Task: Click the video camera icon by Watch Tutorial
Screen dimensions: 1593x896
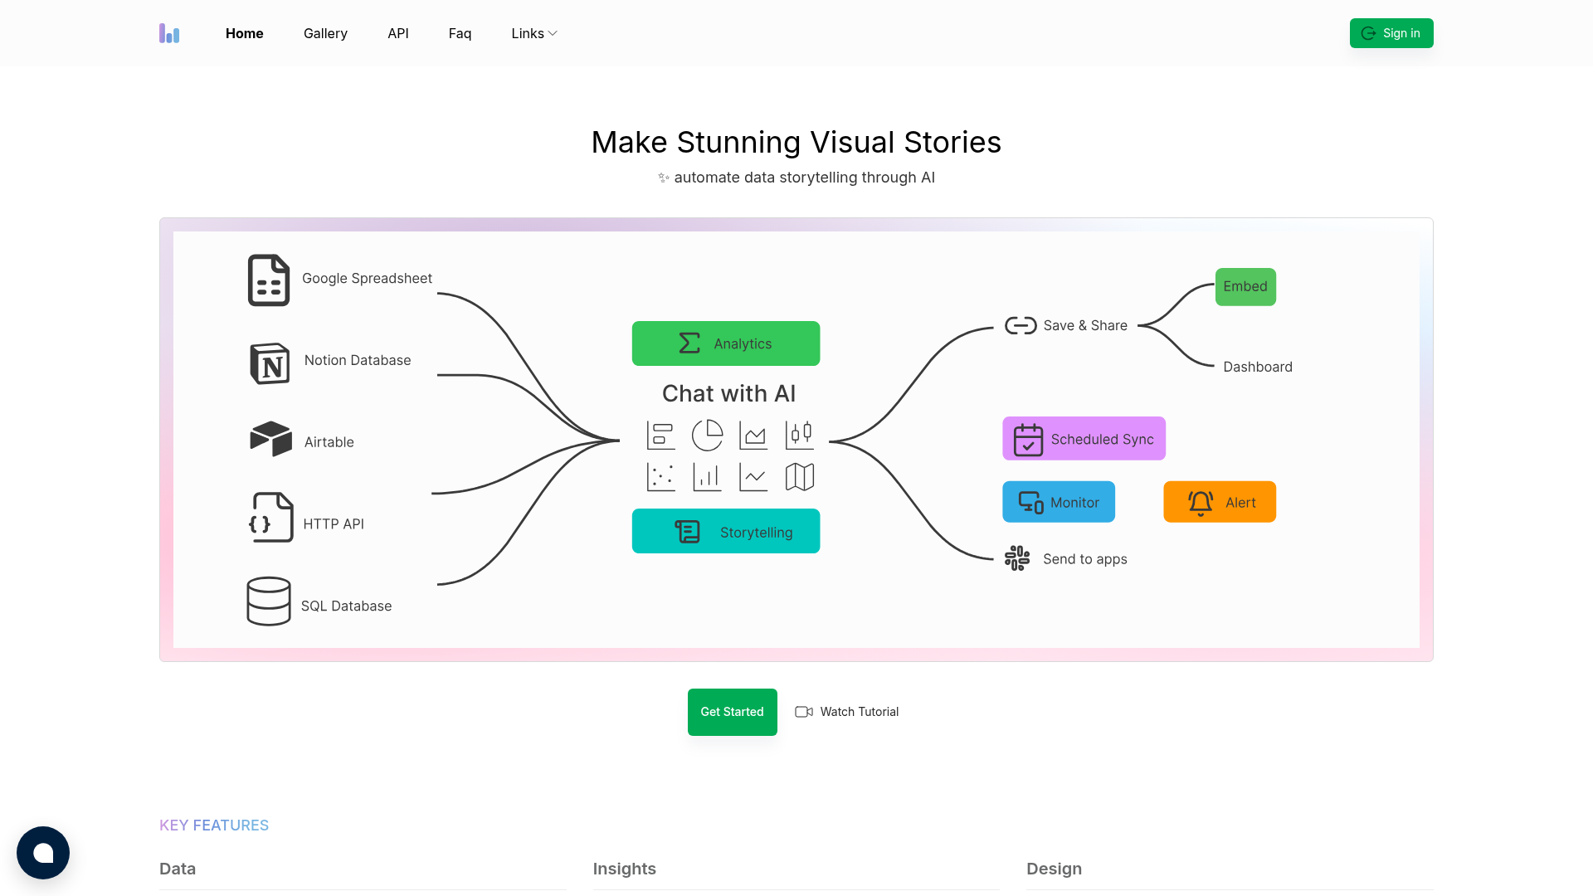Action: pyautogui.click(x=804, y=712)
